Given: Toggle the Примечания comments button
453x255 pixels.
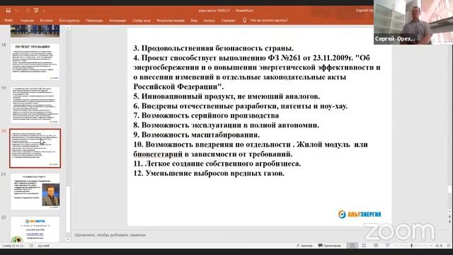Looking at the screenshot, I should click(x=329, y=246).
